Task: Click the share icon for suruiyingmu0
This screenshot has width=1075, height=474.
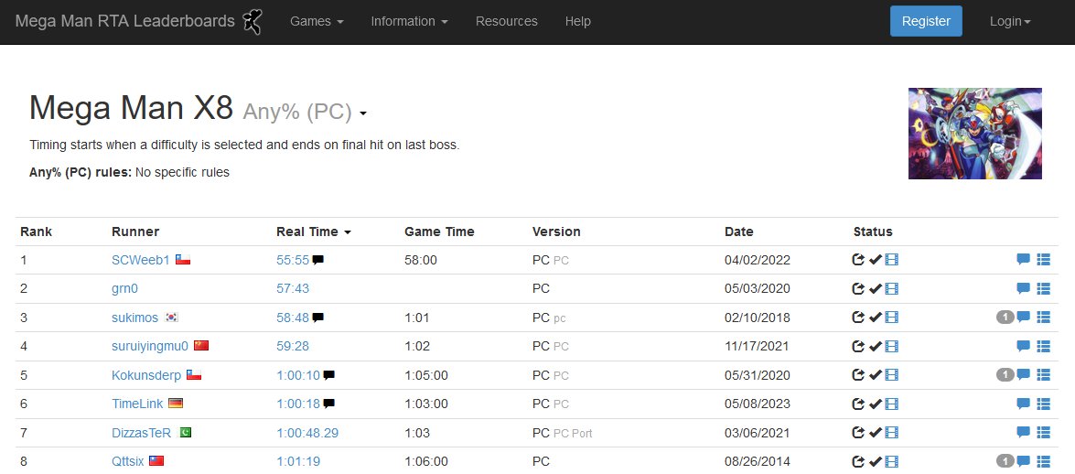Action: [x=857, y=347]
